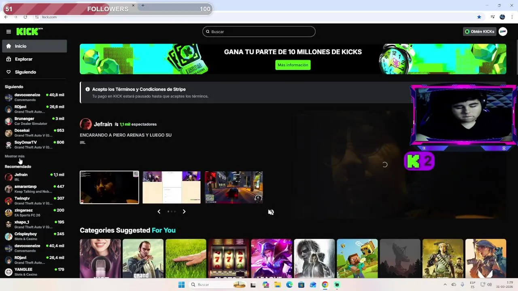
Task: Open the Brunenger channel in the sidebar
Action: click(34, 121)
